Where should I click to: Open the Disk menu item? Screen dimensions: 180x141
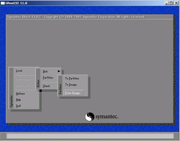point(45,71)
